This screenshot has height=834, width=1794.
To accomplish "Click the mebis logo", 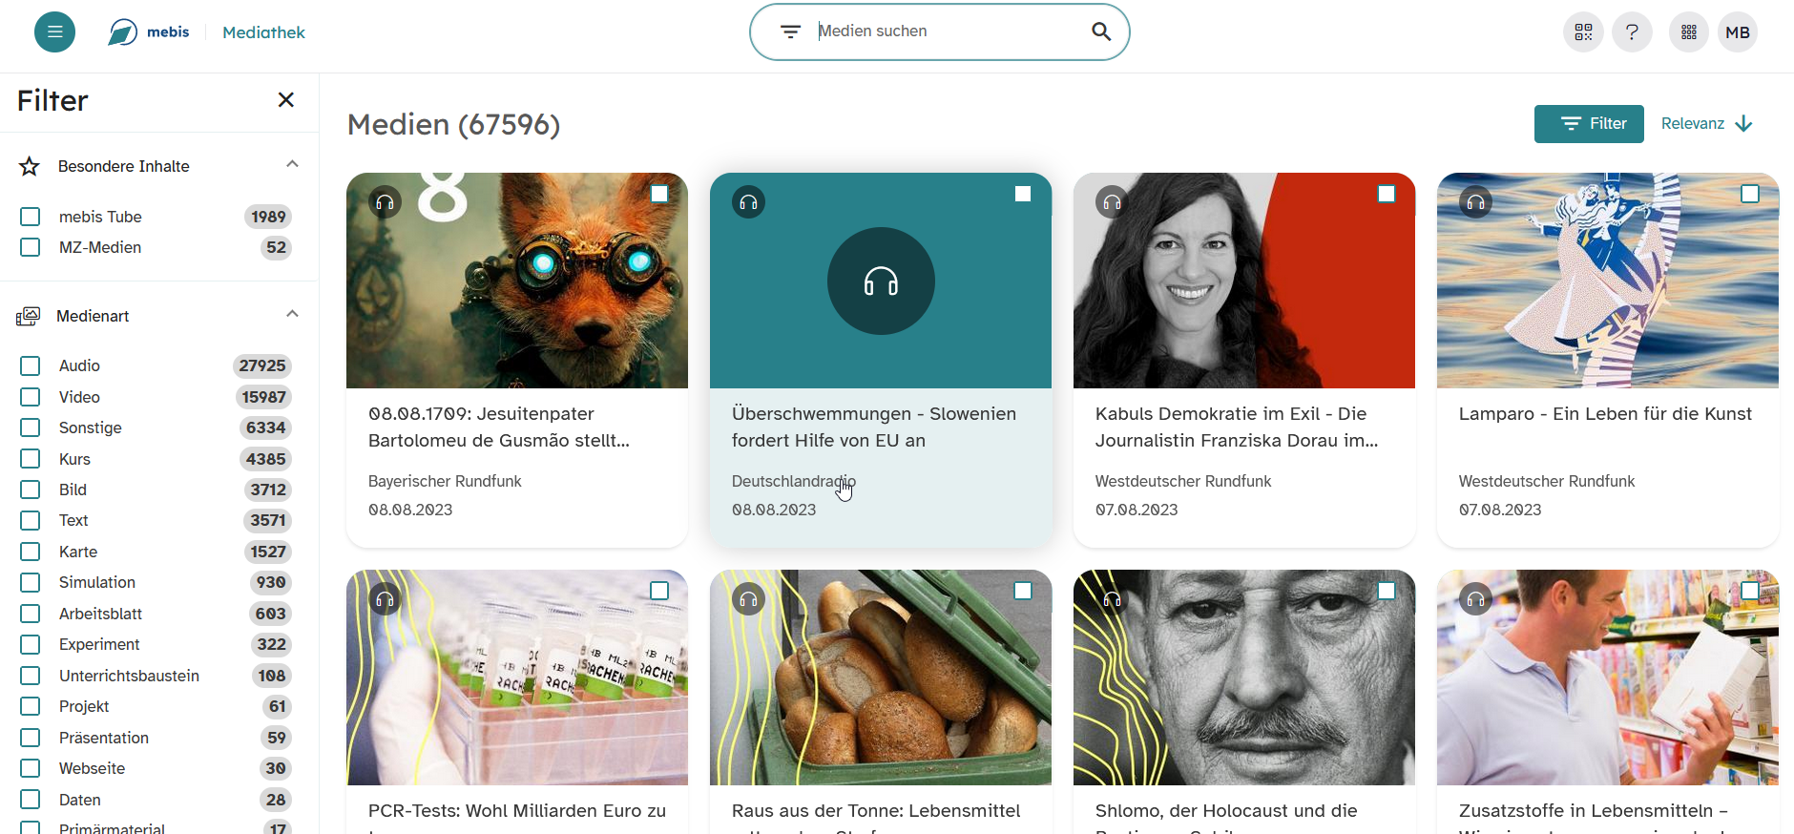I will [x=149, y=32].
